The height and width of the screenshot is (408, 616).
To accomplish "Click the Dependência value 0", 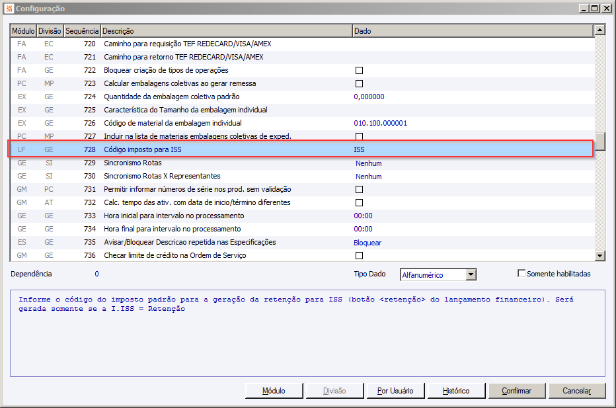I will coord(96,274).
